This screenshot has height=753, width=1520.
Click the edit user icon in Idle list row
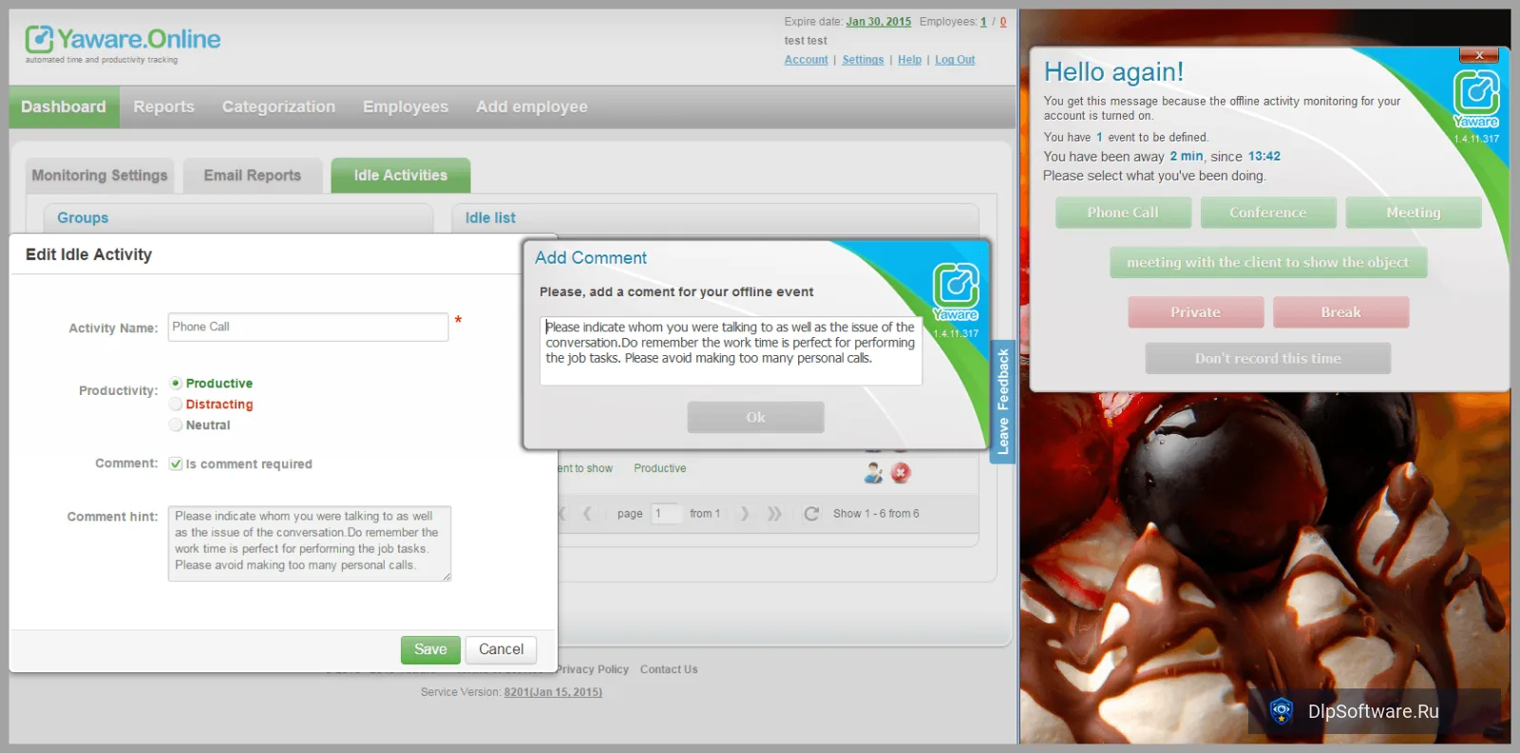pos(874,472)
